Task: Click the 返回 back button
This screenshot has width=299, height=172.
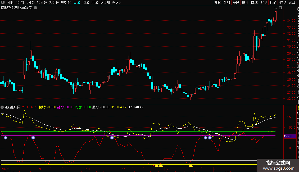Action: (x=292, y=2)
